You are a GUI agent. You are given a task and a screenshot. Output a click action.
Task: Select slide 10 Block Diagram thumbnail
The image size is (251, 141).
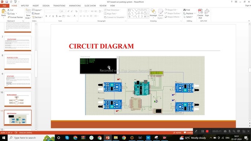[x=18, y=99]
